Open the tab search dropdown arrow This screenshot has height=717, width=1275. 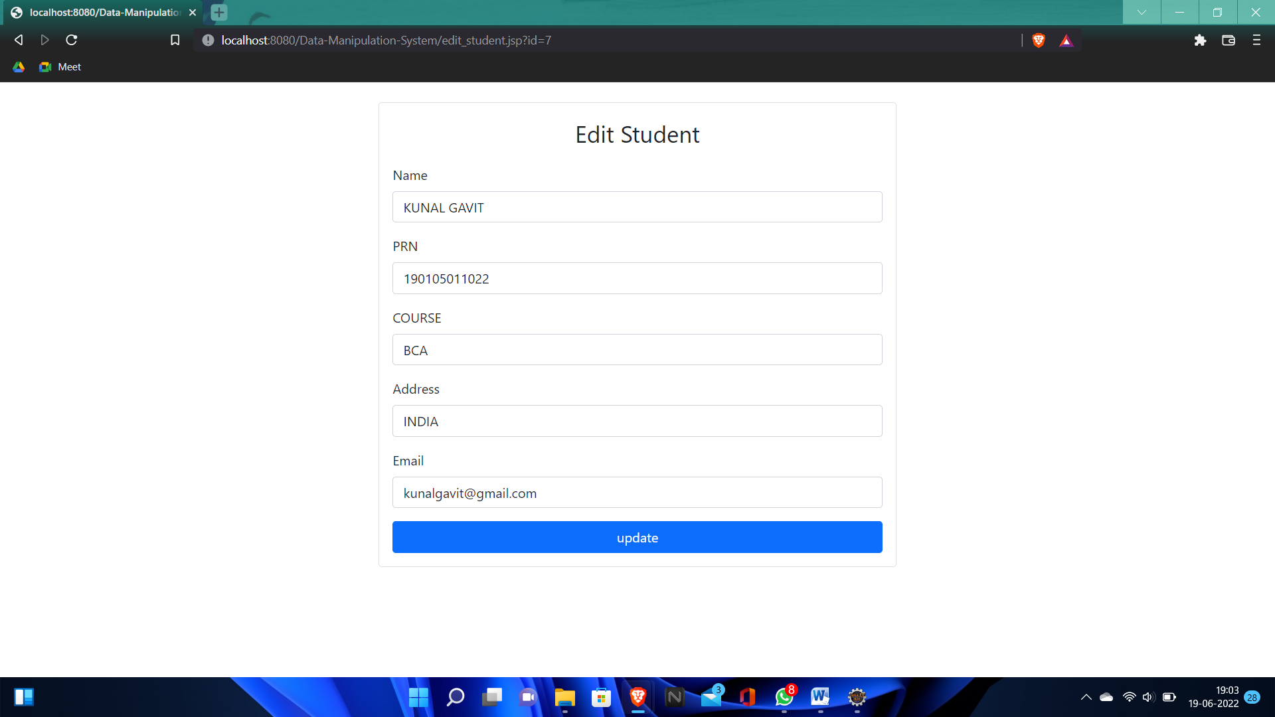pos(1142,12)
